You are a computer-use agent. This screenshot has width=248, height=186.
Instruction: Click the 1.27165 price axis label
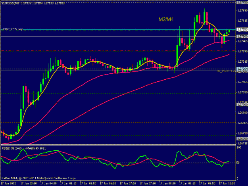pos(242,82)
